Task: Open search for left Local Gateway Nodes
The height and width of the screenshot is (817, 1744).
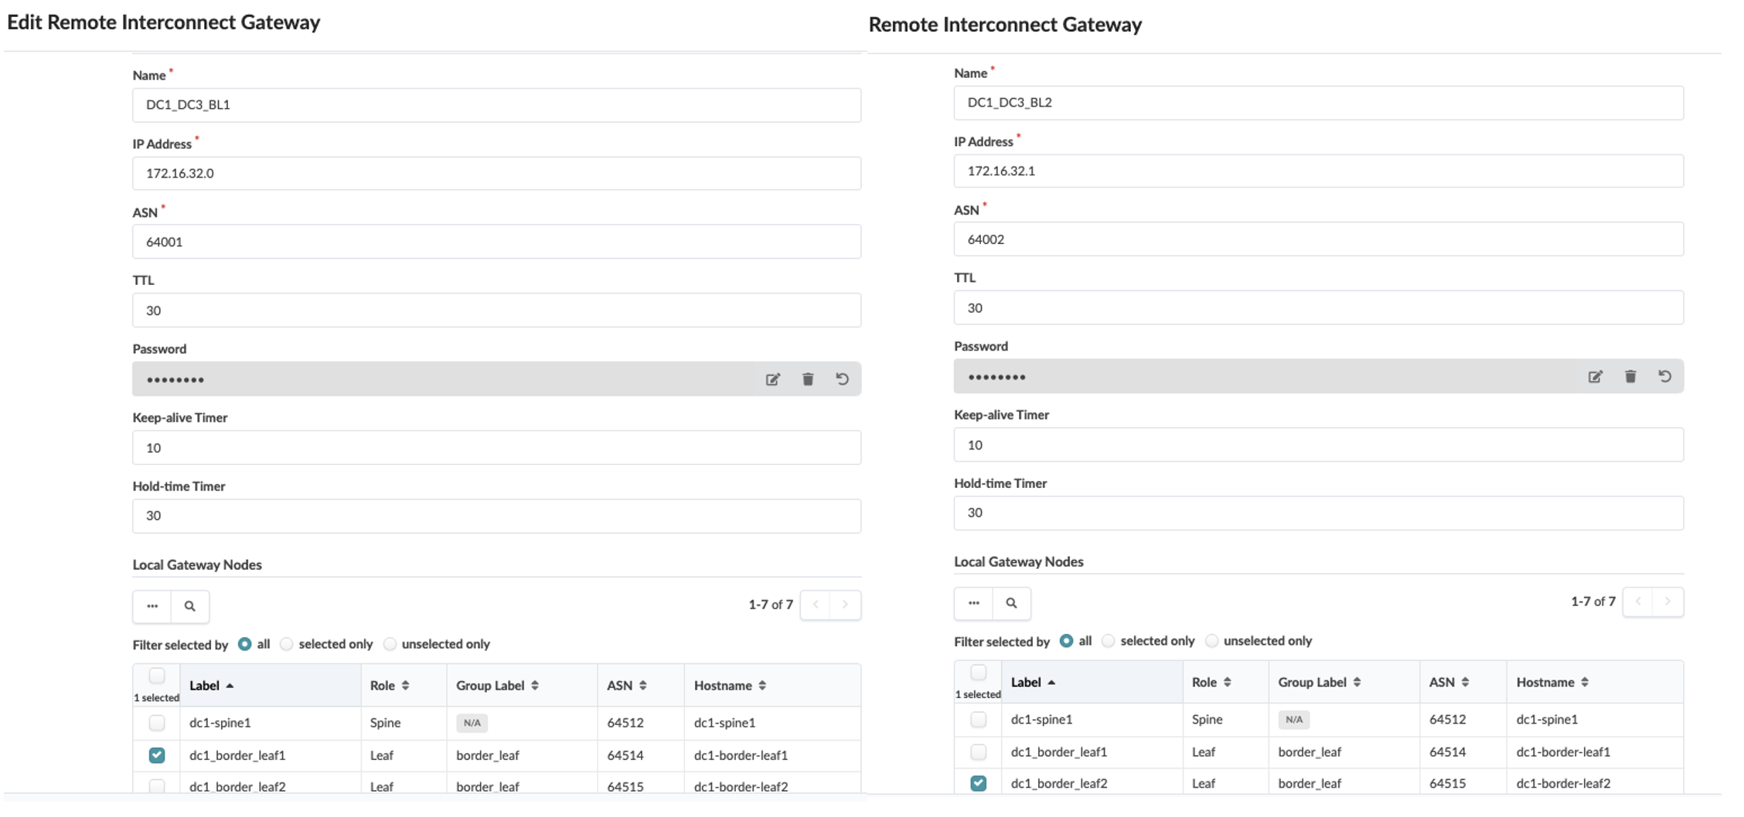Action: (x=189, y=606)
